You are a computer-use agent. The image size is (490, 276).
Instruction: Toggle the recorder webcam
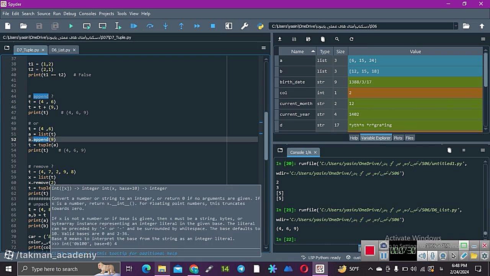click(x=443, y=256)
